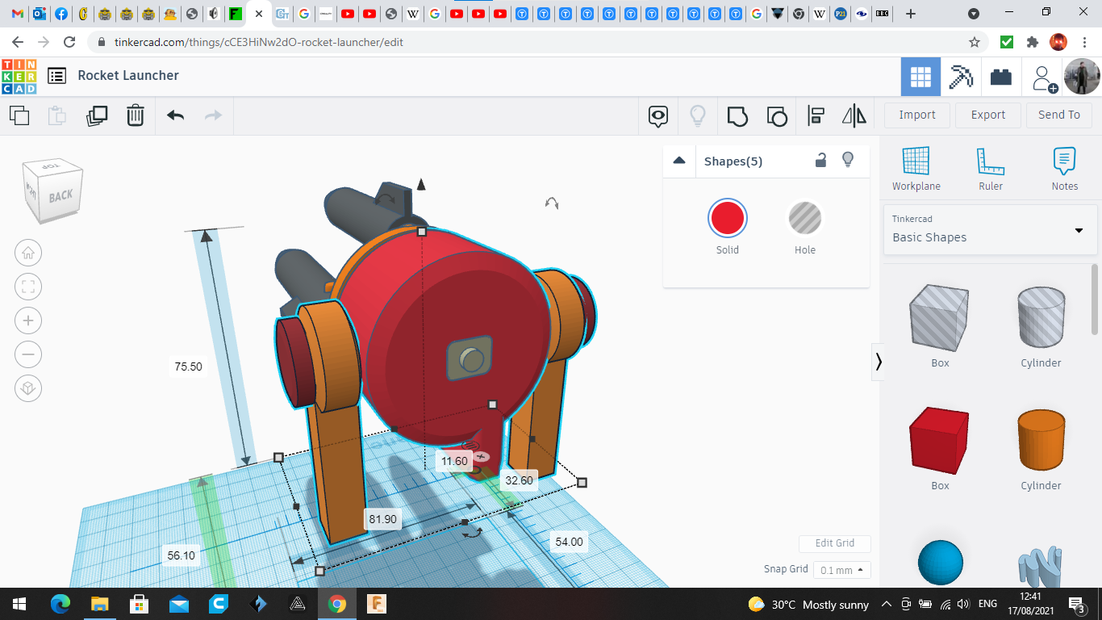
Task: Switch to the Blocks mode tab
Action: (x=1000, y=77)
